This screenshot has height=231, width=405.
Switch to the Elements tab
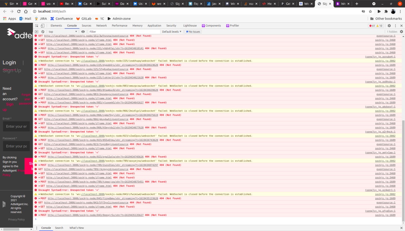pyautogui.click(x=56, y=26)
